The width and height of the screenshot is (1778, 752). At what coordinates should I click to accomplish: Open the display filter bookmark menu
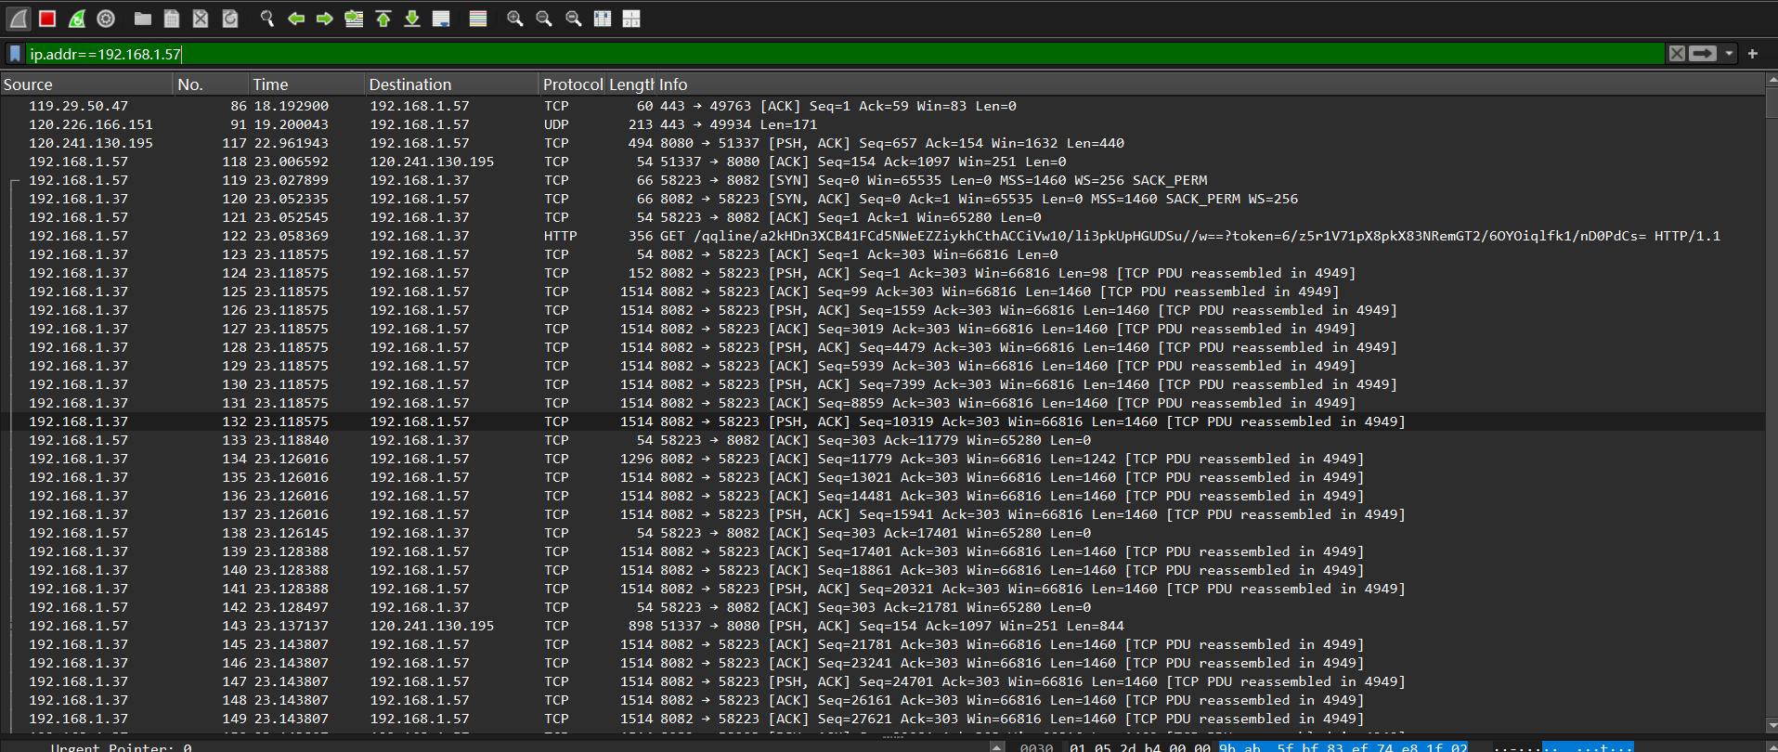tap(15, 54)
